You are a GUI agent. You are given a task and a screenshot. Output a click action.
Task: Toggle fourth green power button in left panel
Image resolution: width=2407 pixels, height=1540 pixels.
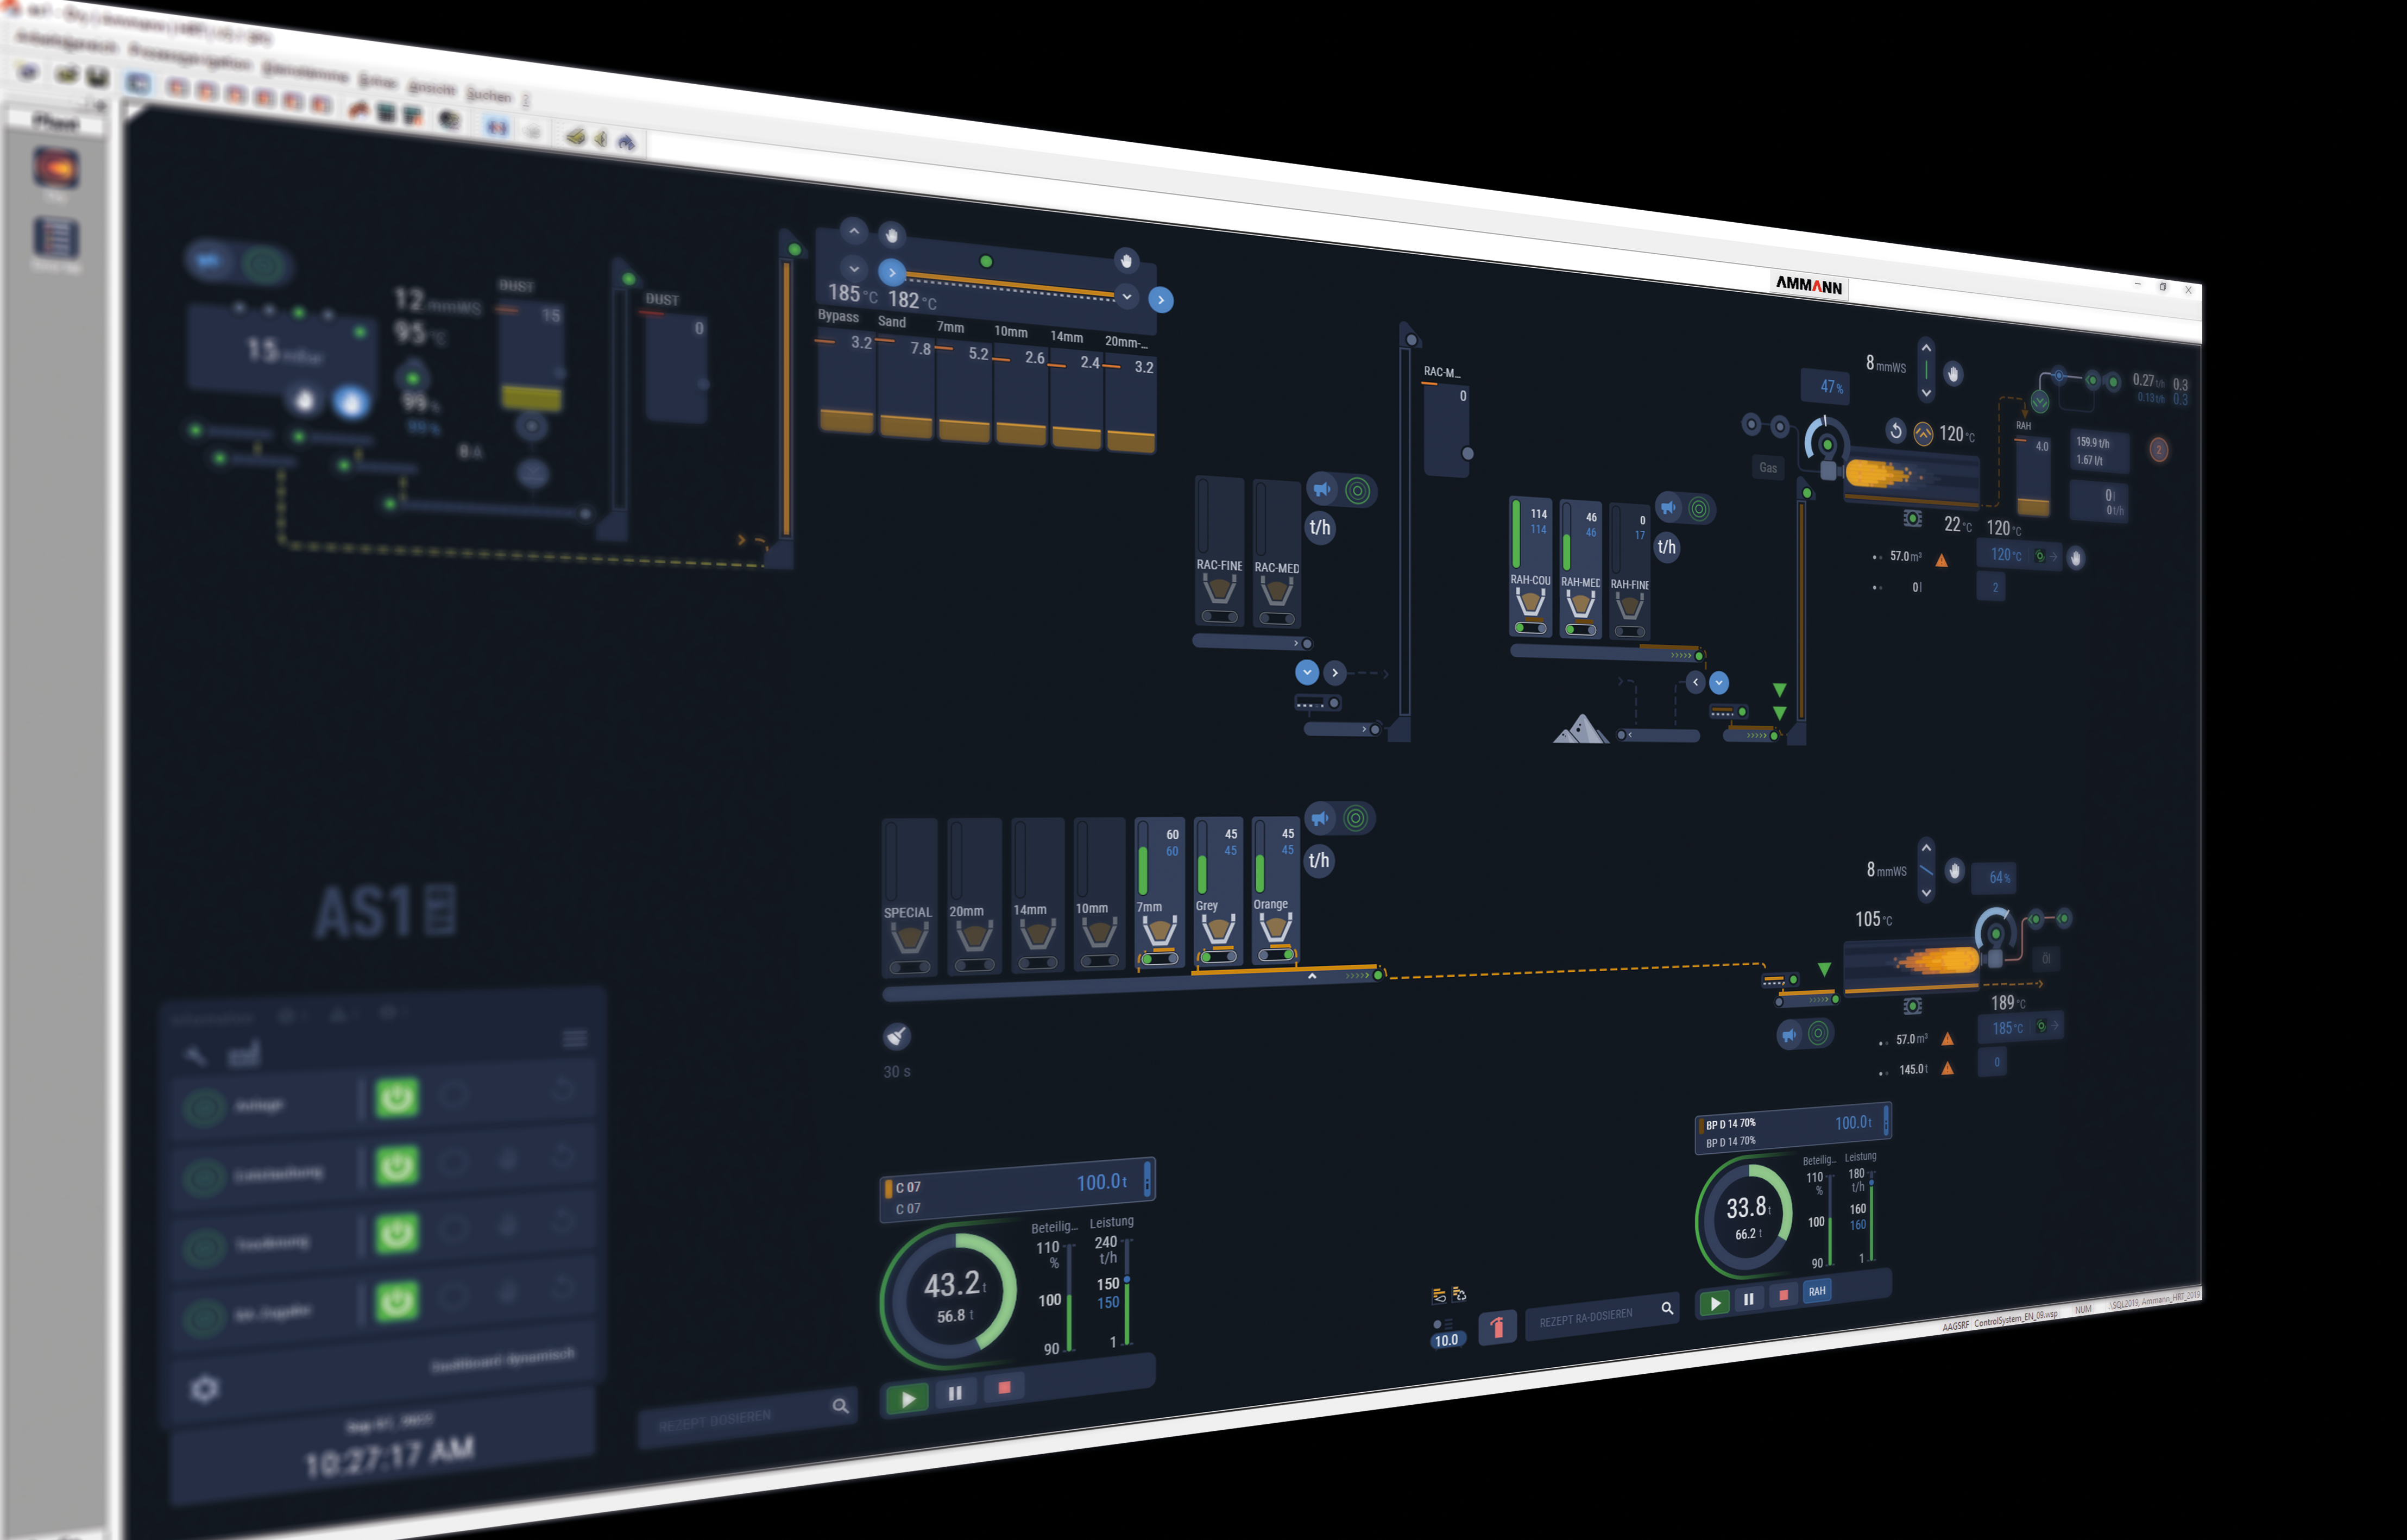[397, 1301]
